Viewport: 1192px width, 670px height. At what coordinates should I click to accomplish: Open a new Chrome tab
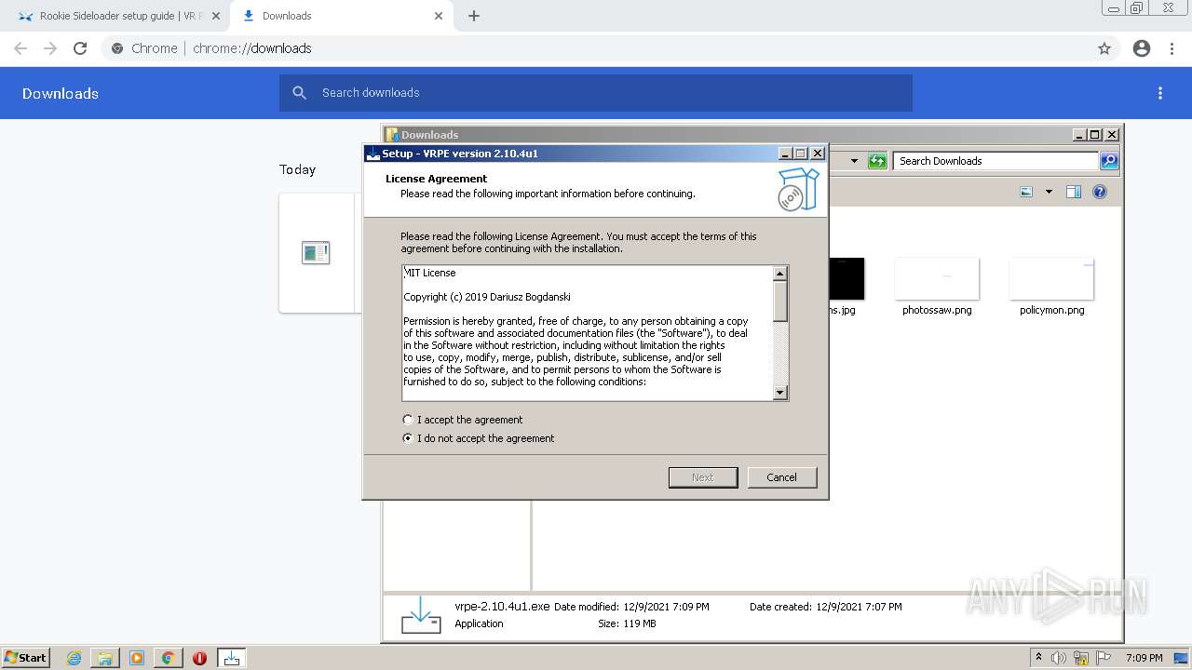(474, 16)
